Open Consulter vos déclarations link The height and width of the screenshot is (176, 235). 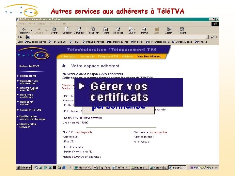click(29, 82)
